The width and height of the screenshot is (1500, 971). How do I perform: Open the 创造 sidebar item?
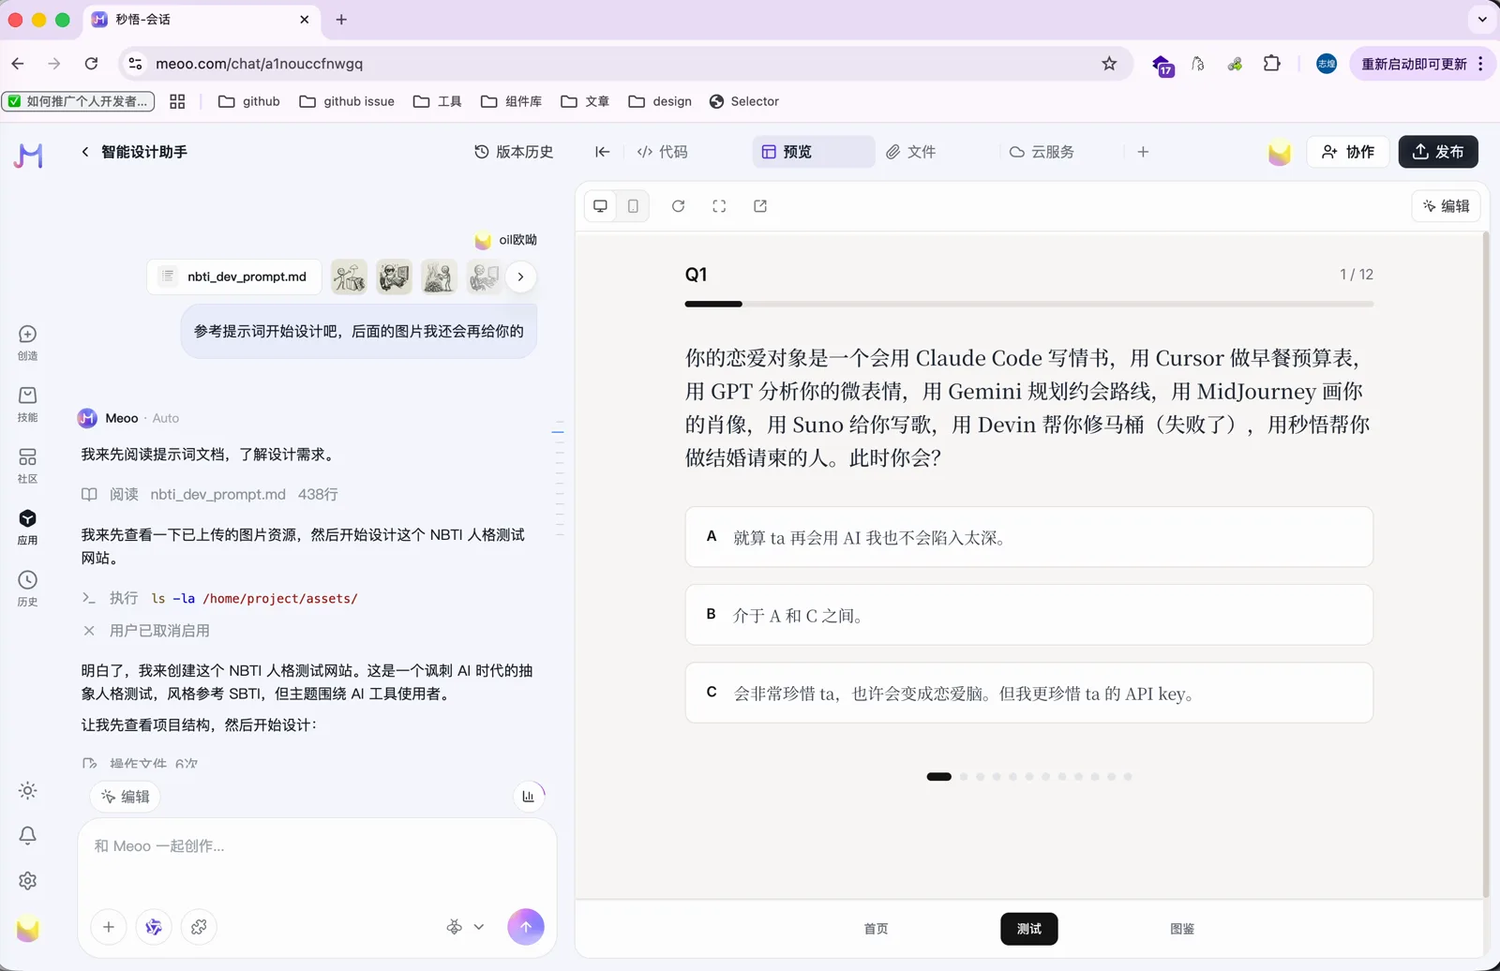click(x=28, y=343)
